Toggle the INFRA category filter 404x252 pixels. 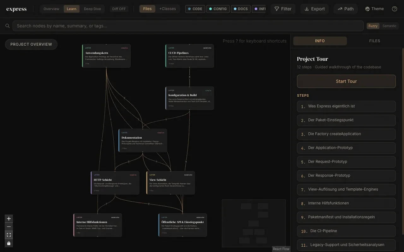(x=259, y=9)
